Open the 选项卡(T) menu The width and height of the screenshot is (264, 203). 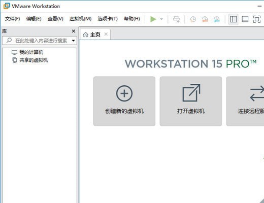[108, 19]
